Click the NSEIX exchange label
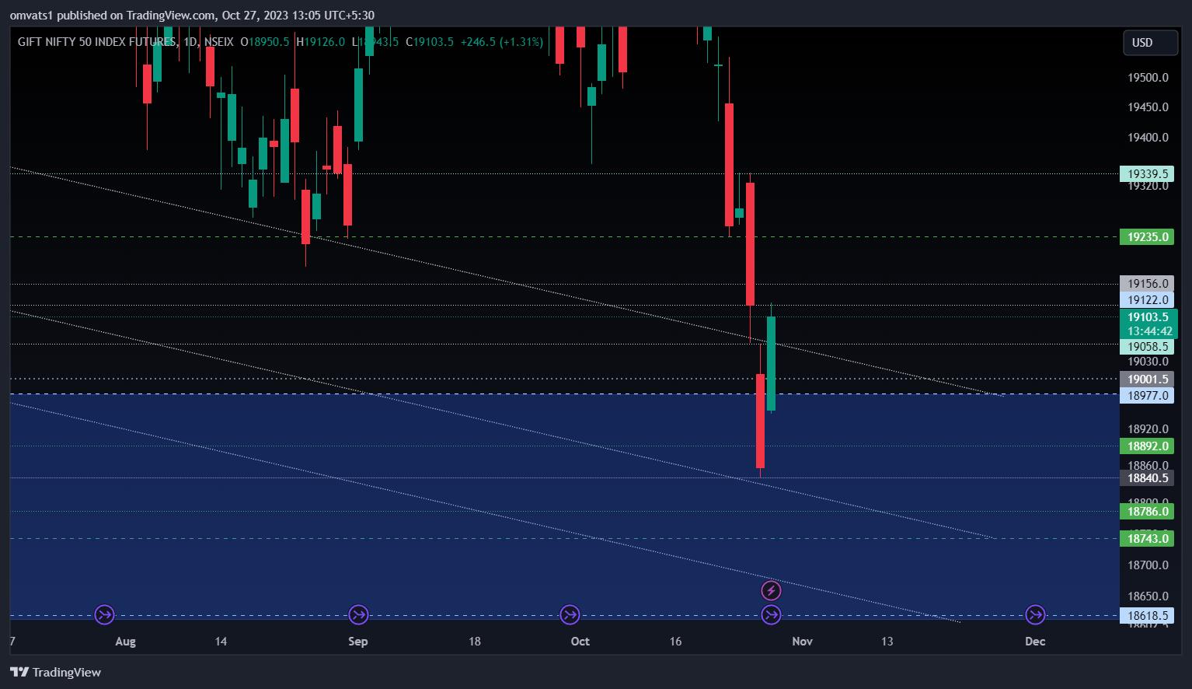1192x689 pixels. [219, 42]
